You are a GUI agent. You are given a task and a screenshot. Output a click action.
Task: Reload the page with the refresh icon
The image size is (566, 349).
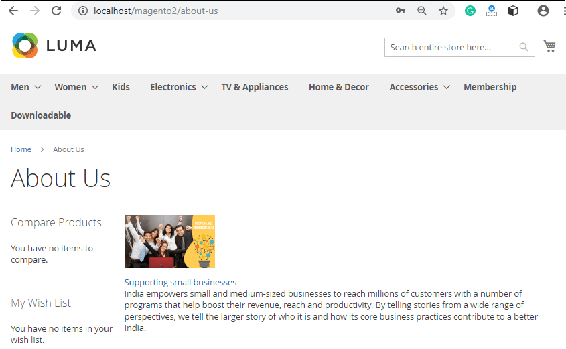click(x=56, y=11)
